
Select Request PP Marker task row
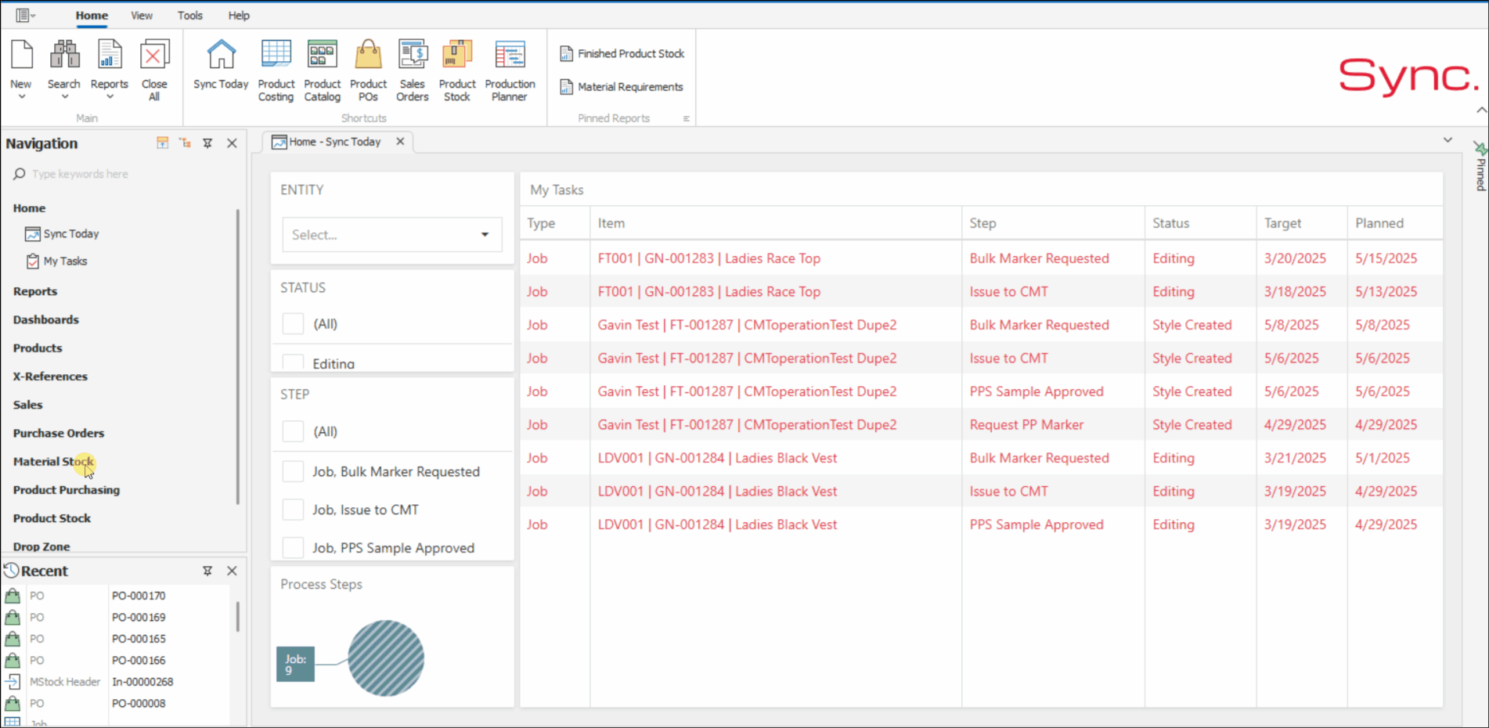(x=981, y=425)
